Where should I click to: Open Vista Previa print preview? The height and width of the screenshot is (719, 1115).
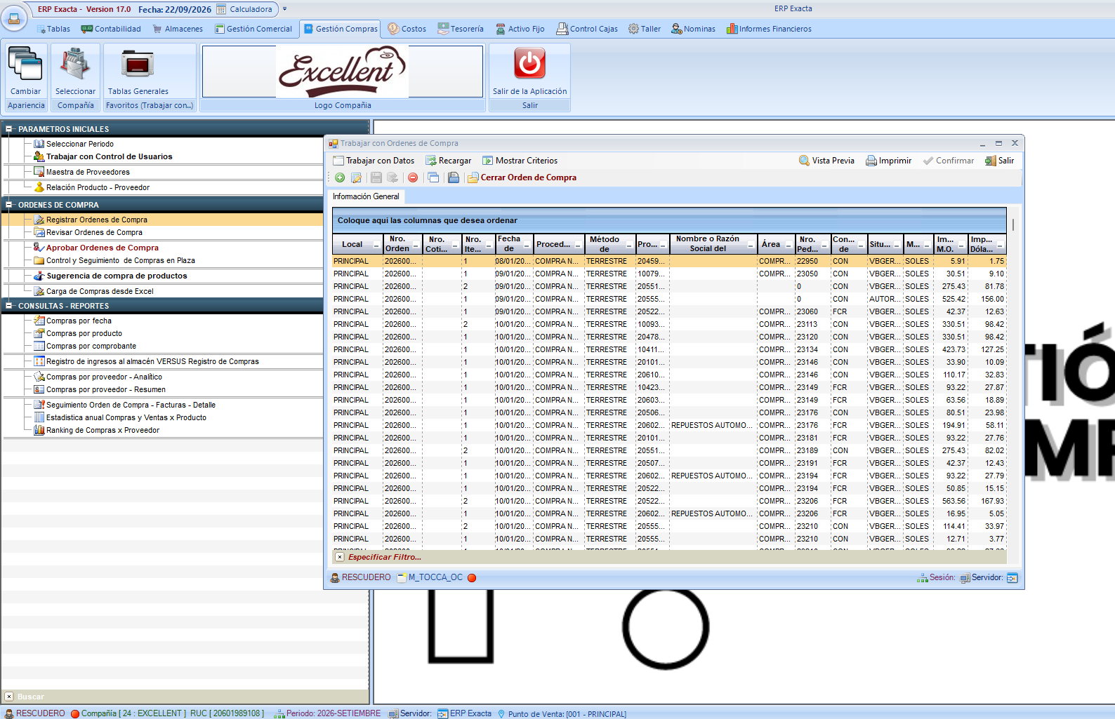coord(826,161)
